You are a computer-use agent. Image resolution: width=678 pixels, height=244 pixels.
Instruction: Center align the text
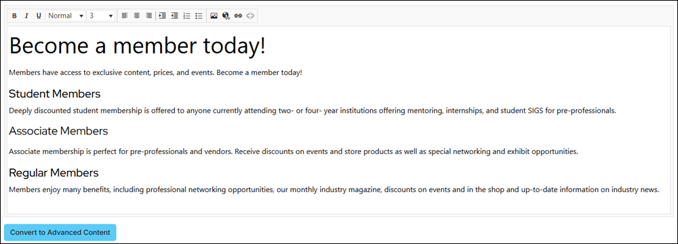click(x=137, y=16)
